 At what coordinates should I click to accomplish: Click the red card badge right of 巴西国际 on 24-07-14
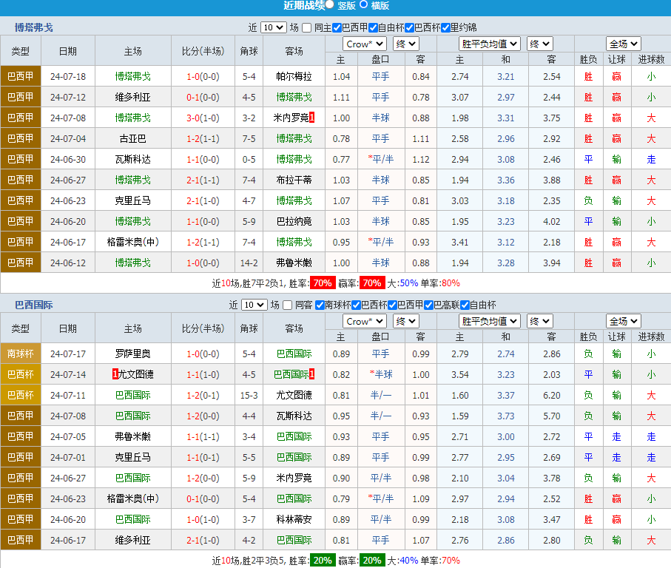(x=311, y=374)
